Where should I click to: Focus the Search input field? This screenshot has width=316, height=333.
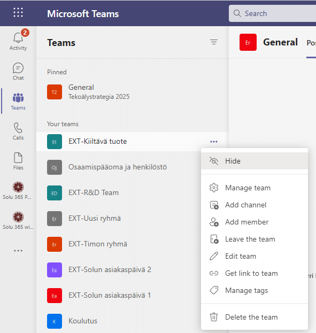(273, 13)
